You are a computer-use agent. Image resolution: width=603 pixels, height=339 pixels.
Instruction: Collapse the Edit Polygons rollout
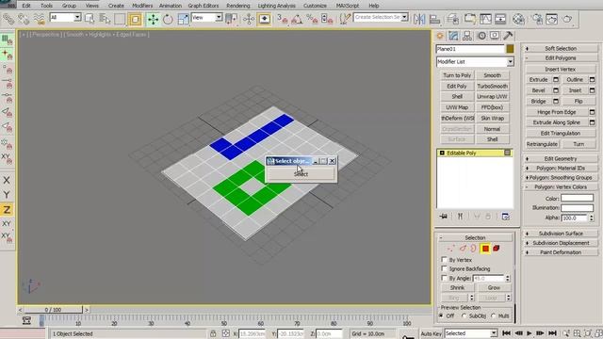pyautogui.click(x=561, y=58)
